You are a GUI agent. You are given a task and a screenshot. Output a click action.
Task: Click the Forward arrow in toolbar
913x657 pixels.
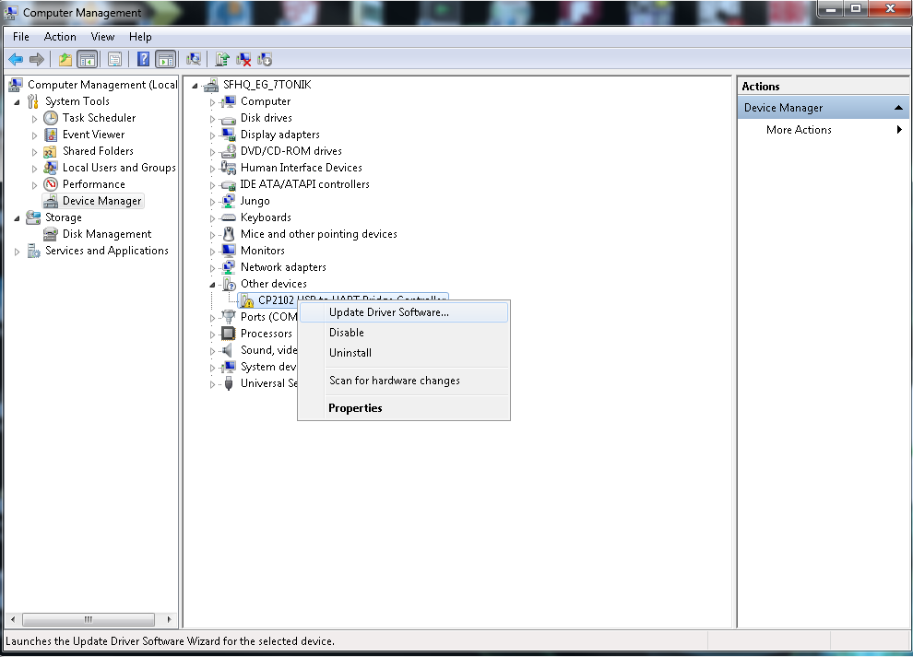pos(37,59)
